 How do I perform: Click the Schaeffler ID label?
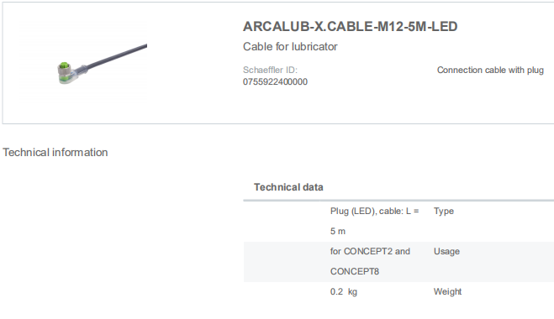(x=270, y=70)
